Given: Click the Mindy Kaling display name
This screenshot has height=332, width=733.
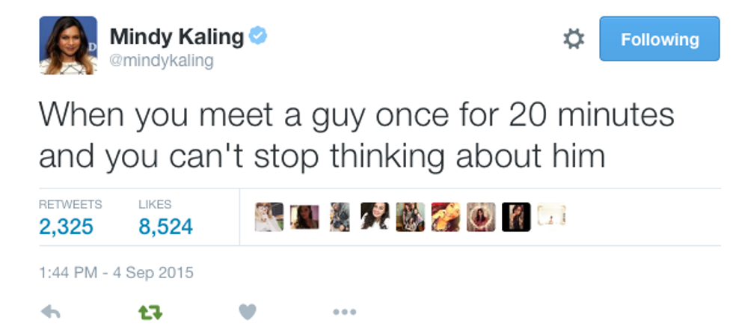Looking at the screenshot, I should (x=177, y=36).
